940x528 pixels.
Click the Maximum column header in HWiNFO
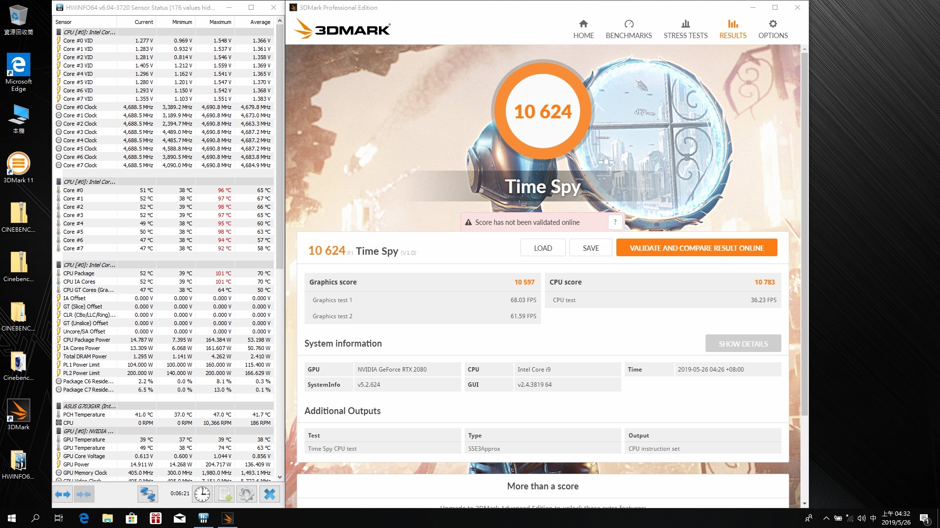[x=214, y=22]
